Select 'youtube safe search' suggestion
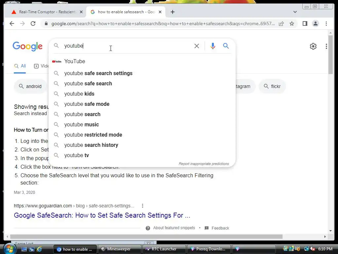The width and height of the screenshot is (338, 254). pyautogui.click(x=142, y=84)
